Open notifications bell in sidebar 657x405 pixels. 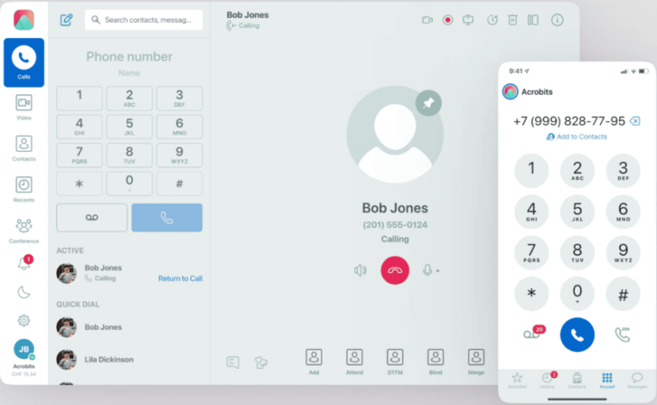pos(24,263)
